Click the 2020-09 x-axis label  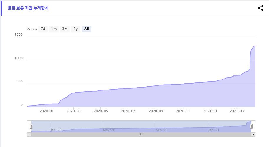click(156, 111)
